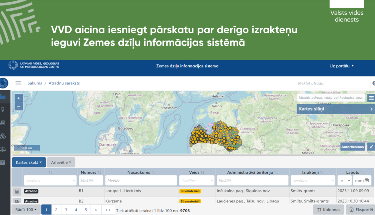
Task: Open the Autortiesības map button
Action: pyautogui.click(x=352, y=146)
